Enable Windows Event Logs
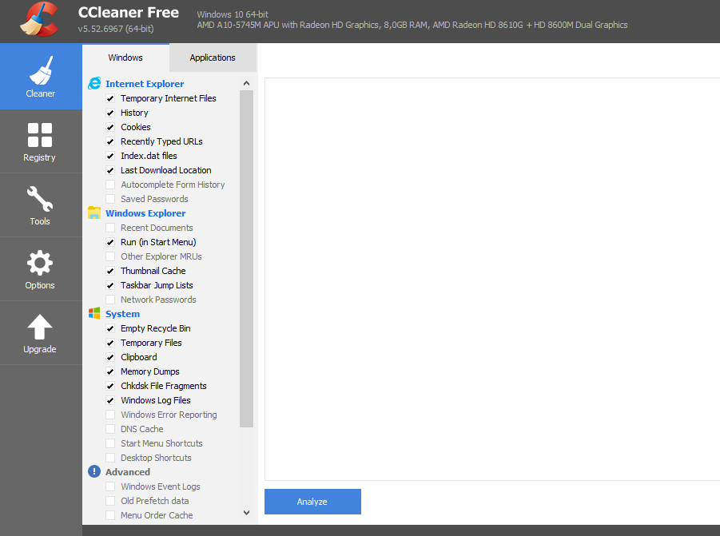Screen dimensions: 720x536 pos(110,486)
